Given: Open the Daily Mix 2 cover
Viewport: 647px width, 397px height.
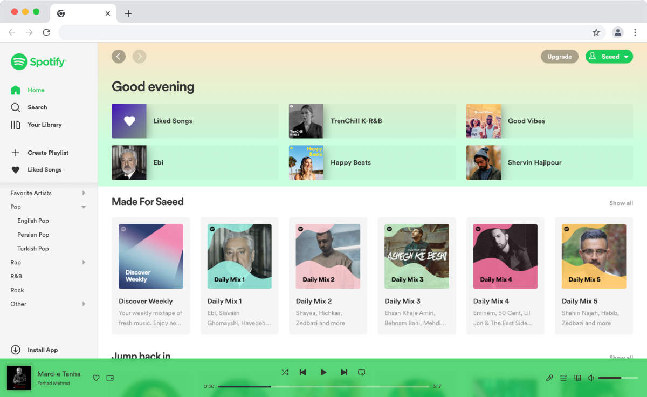Looking at the screenshot, I should [328, 256].
